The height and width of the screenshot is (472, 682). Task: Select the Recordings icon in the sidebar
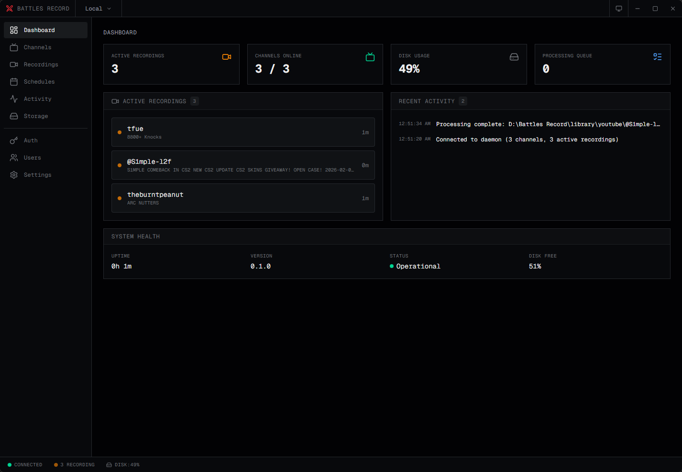pyautogui.click(x=14, y=64)
